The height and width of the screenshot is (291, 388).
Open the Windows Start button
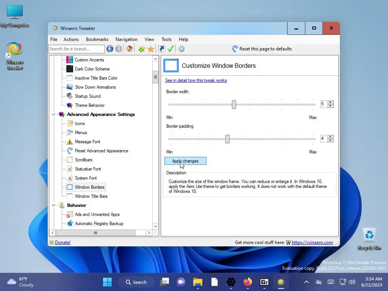coord(107,282)
